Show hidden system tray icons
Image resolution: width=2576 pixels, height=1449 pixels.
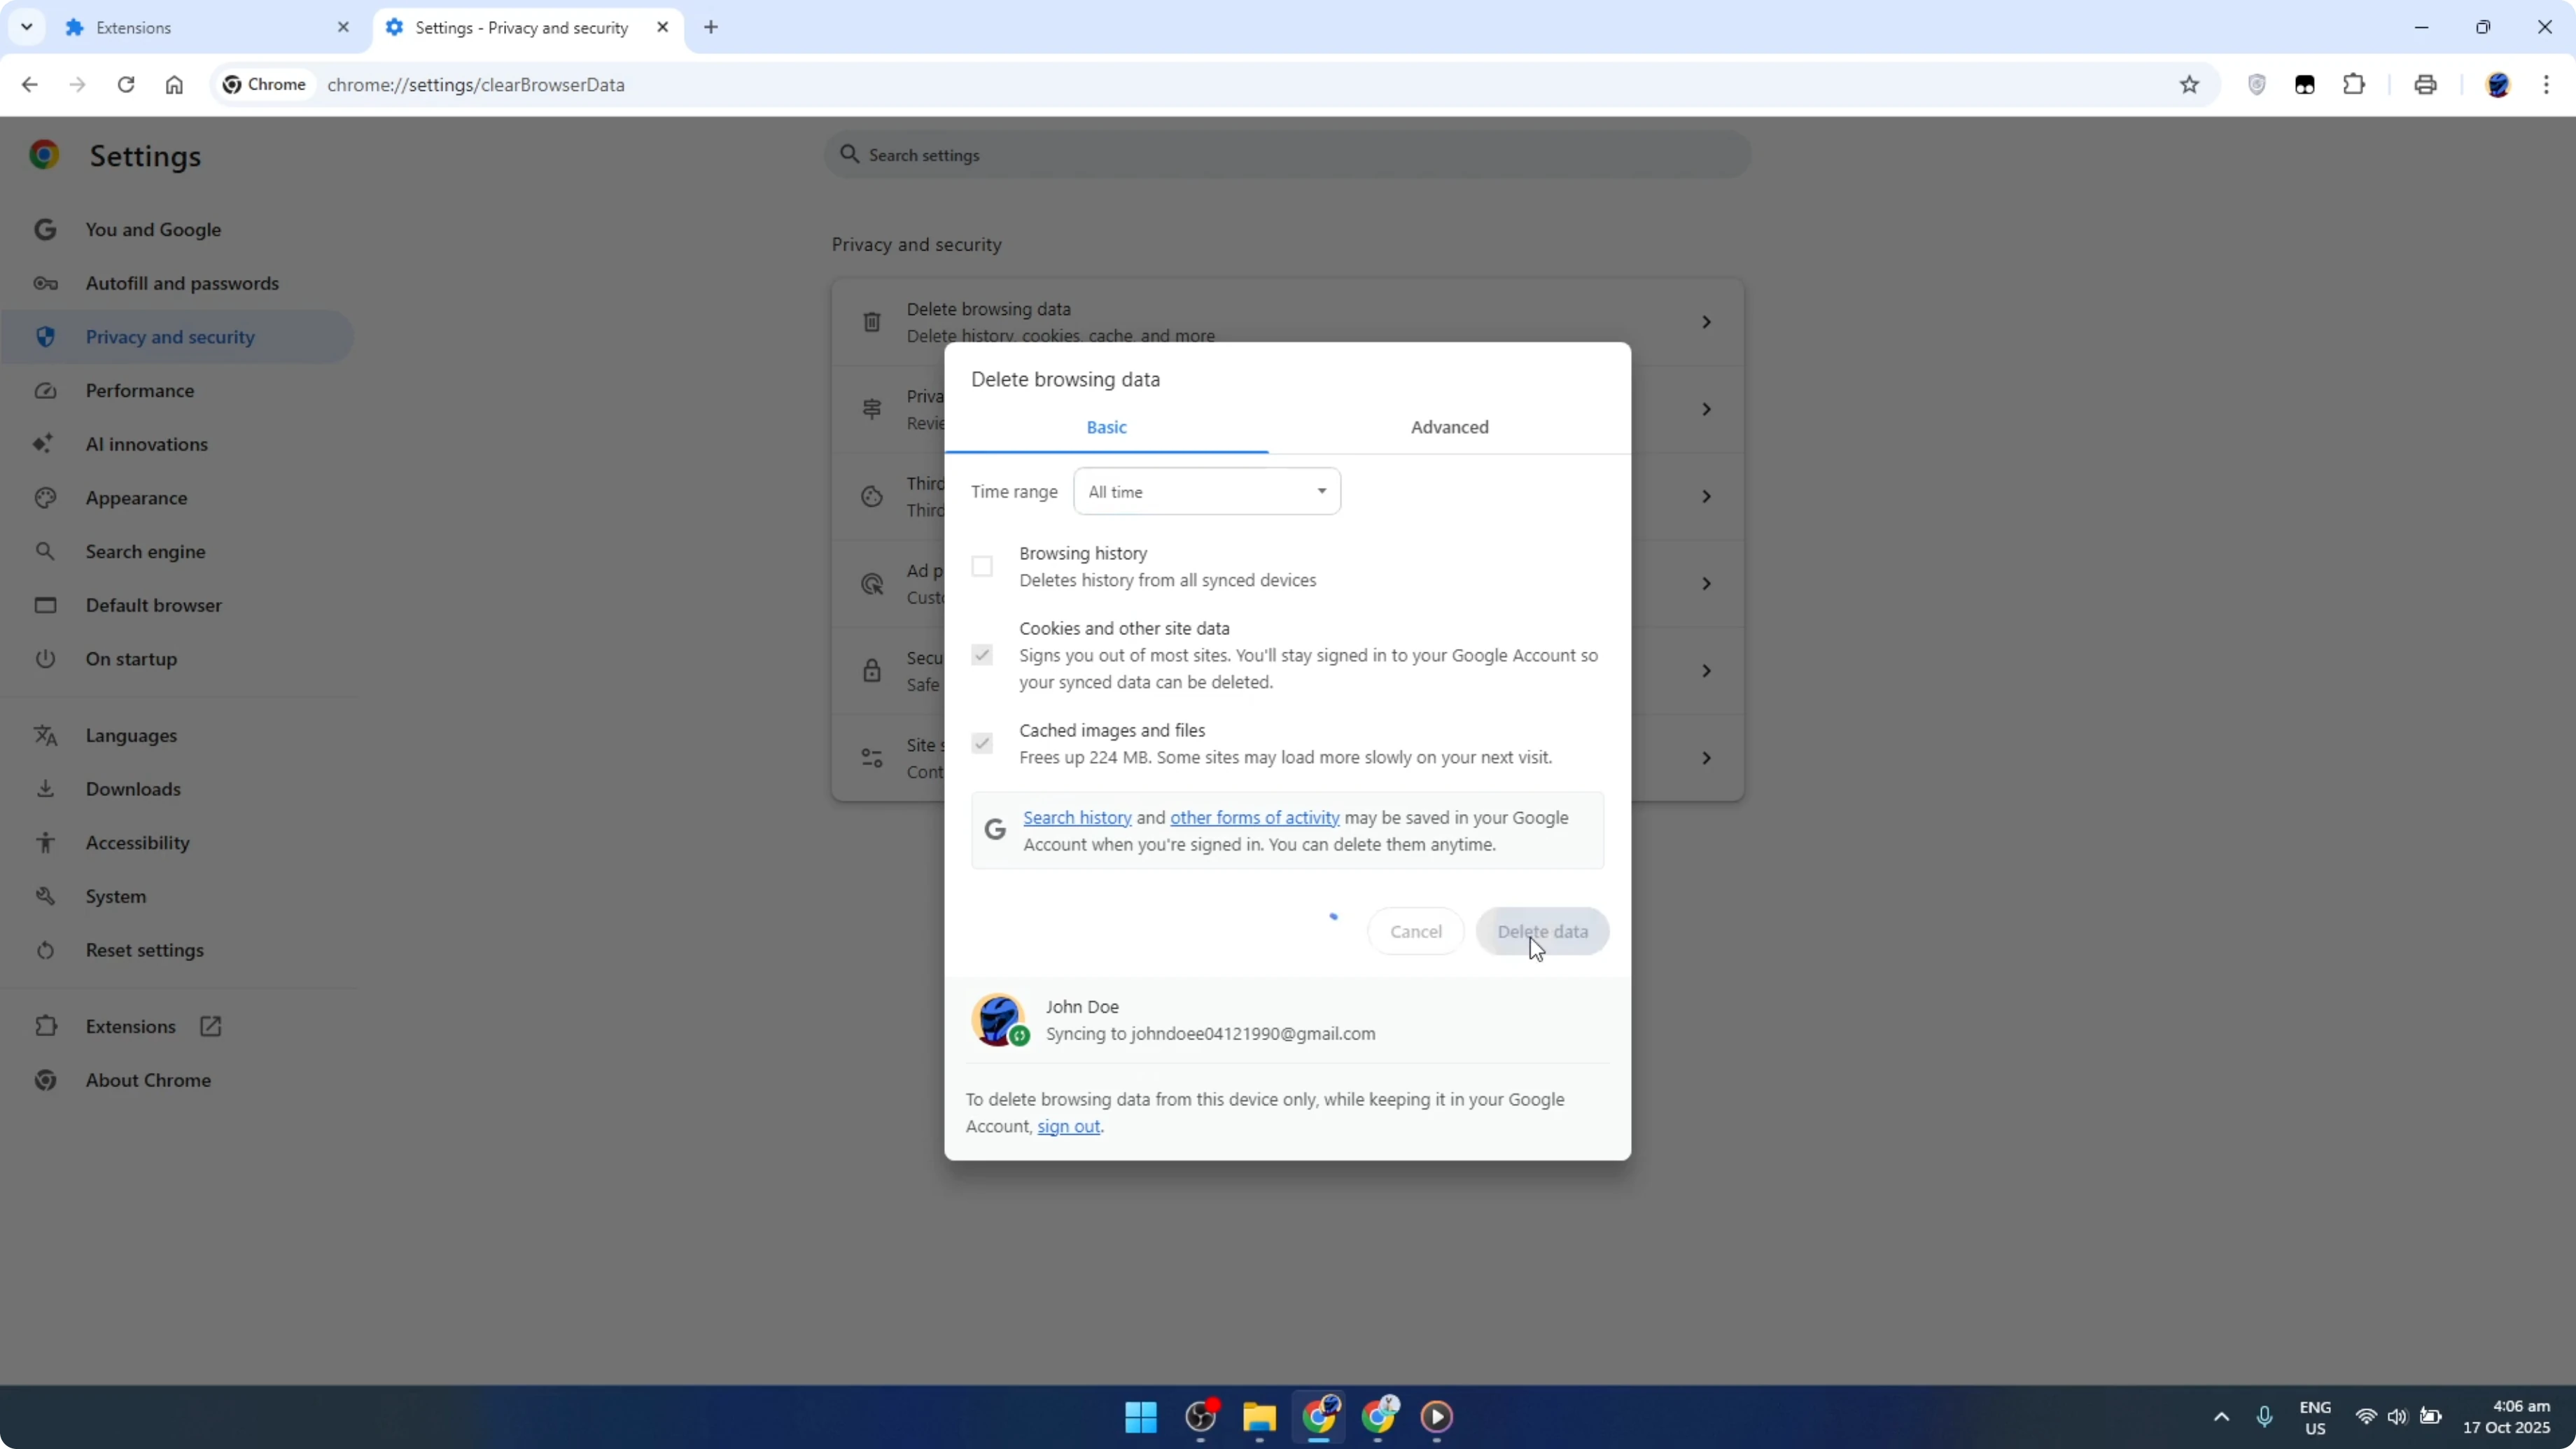point(2221,1417)
